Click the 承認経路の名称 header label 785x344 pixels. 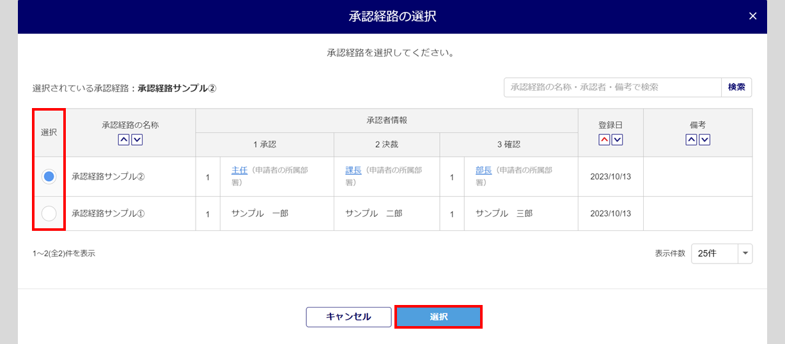[x=130, y=125]
